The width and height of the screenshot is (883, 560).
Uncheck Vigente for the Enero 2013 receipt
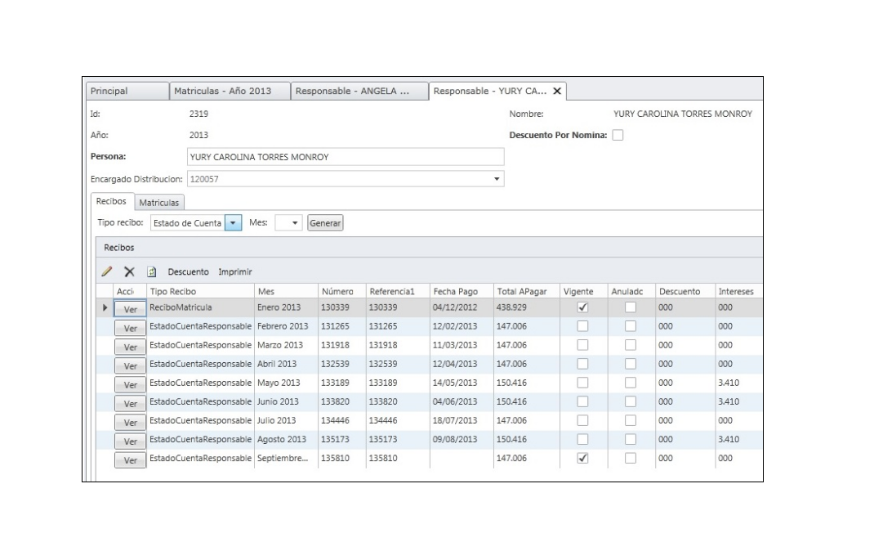[x=582, y=307]
